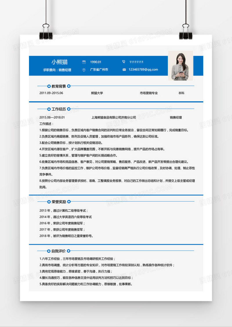Click the 2014 年 English CET exam line
This screenshot has height=327, width=232.
(x=66, y=217)
